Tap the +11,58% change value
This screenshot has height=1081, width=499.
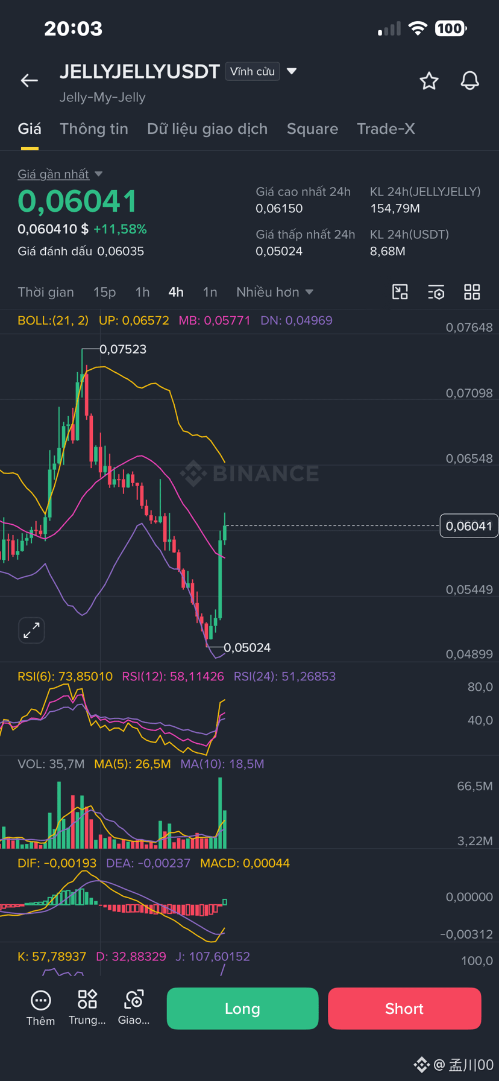(120, 229)
